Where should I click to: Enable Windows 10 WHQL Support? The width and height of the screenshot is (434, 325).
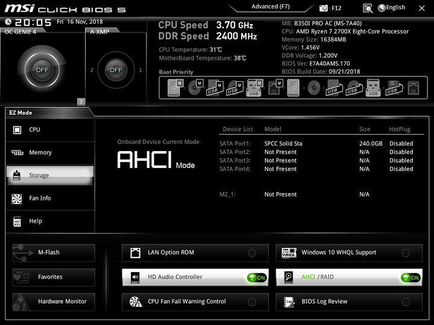pos(349,253)
